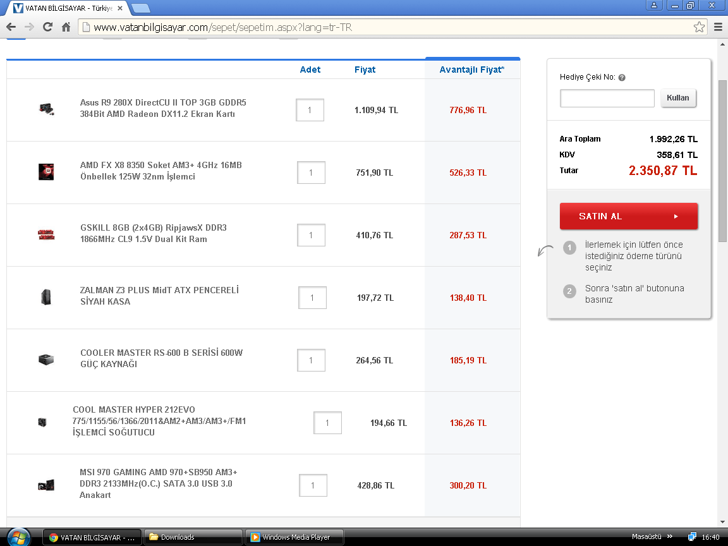728x546 pixels.
Task: Click the network tray icon
Action: (692, 537)
